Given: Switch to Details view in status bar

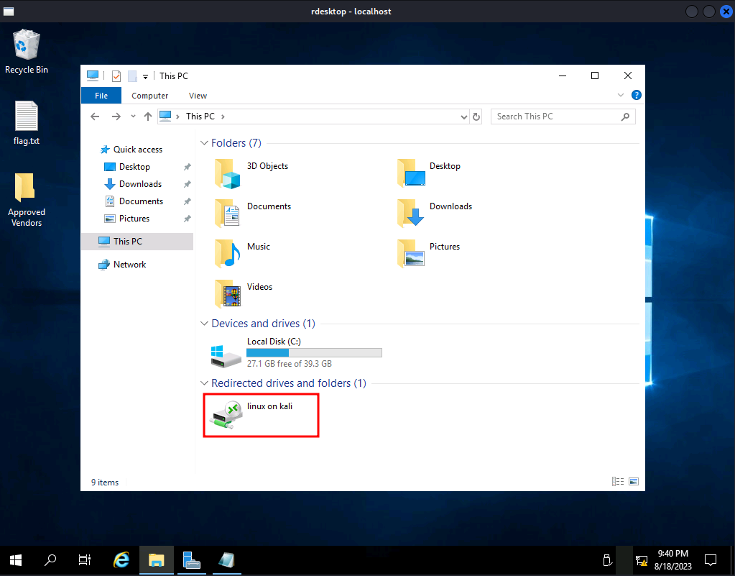Looking at the screenshot, I should click(618, 482).
